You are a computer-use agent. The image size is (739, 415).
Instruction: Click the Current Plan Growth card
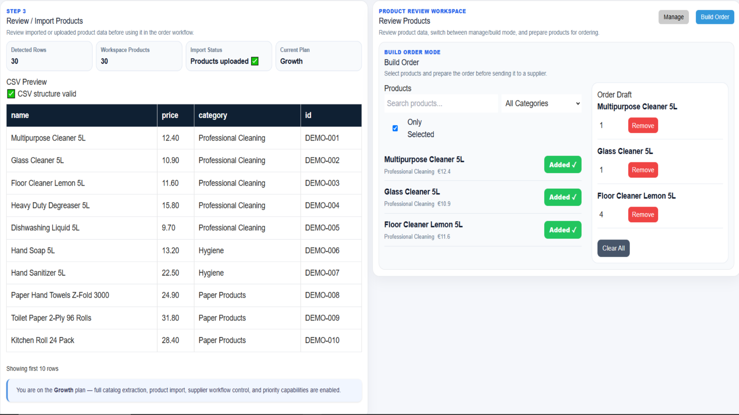click(x=319, y=56)
